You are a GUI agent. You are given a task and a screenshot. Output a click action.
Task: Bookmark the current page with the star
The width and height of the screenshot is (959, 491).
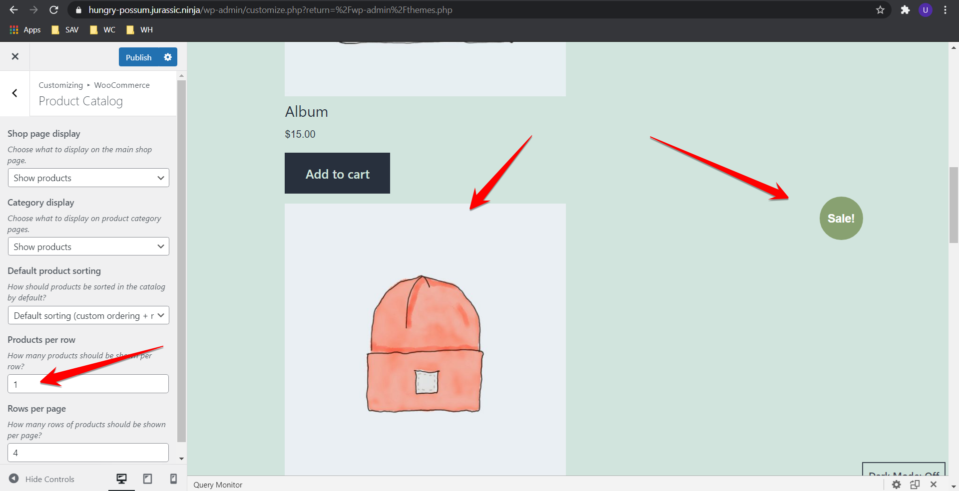pyautogui.click(x=881, y=9)
